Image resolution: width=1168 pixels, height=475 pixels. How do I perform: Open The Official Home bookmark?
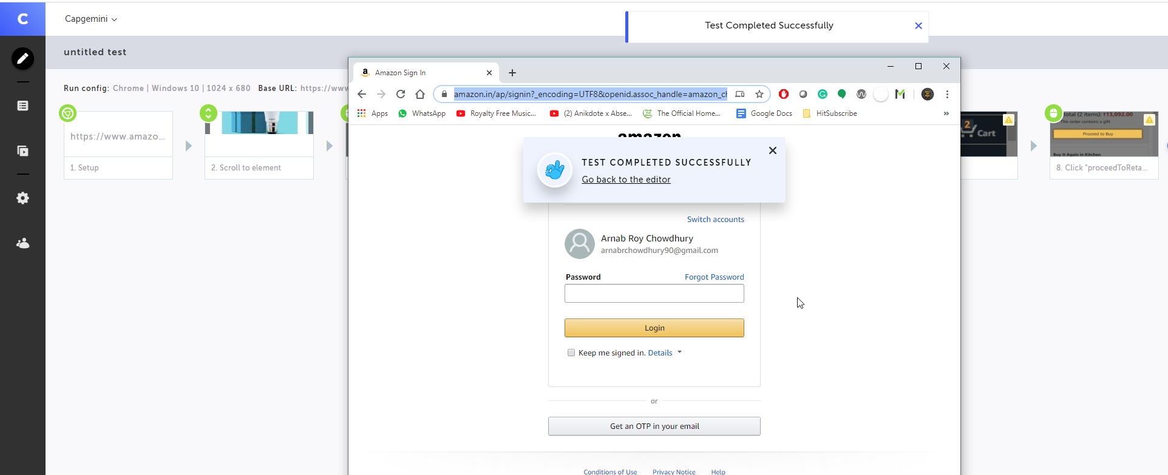682,113
